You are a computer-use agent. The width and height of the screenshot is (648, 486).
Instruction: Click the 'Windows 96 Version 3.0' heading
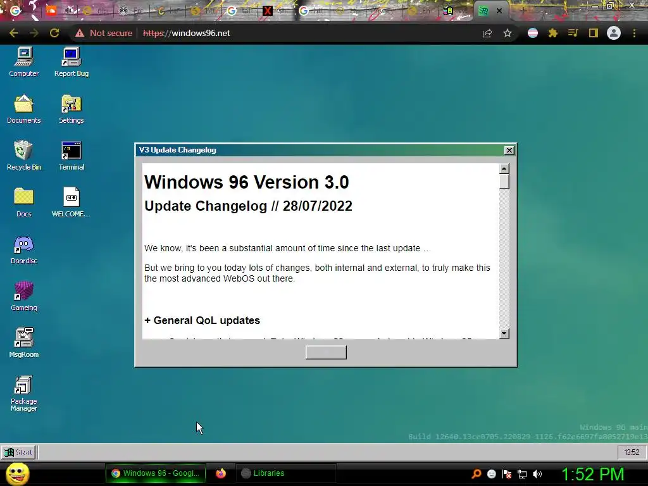[247, 182]
